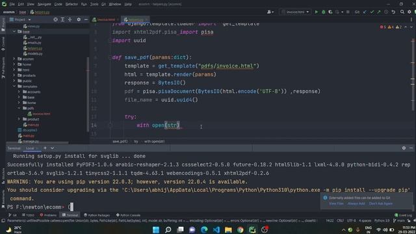Click View Files link in Git notification
Screen dimensions: 416x234
coord(336,203)
